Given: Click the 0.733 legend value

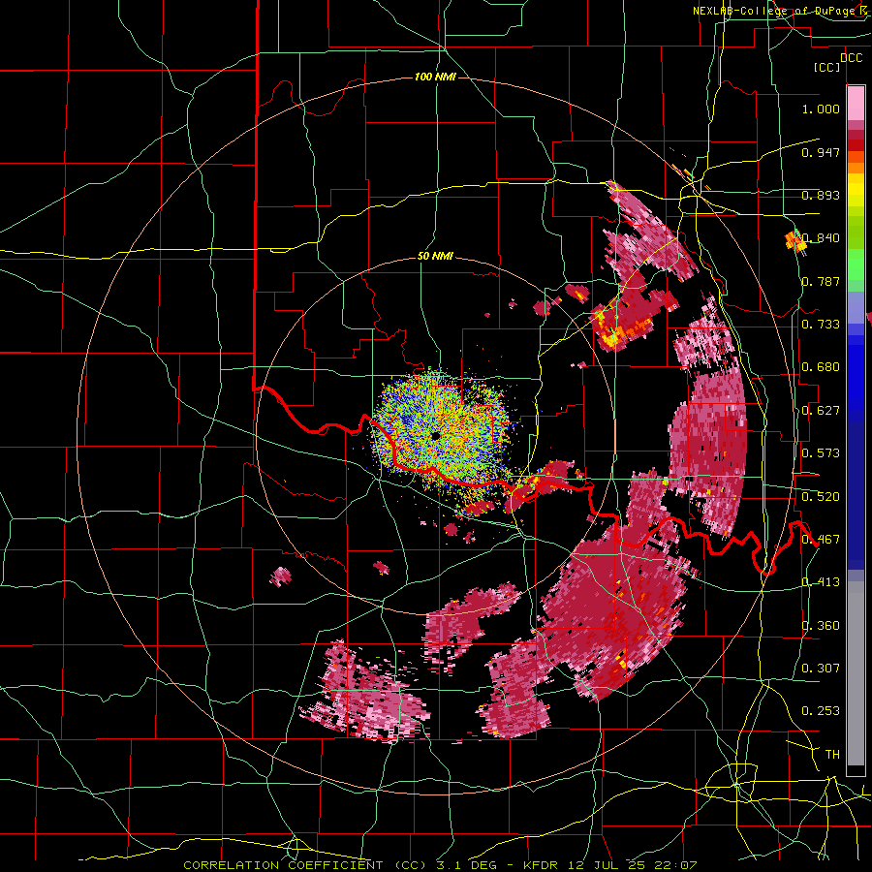Looking at the screenshot, I should tap(821, 325).
